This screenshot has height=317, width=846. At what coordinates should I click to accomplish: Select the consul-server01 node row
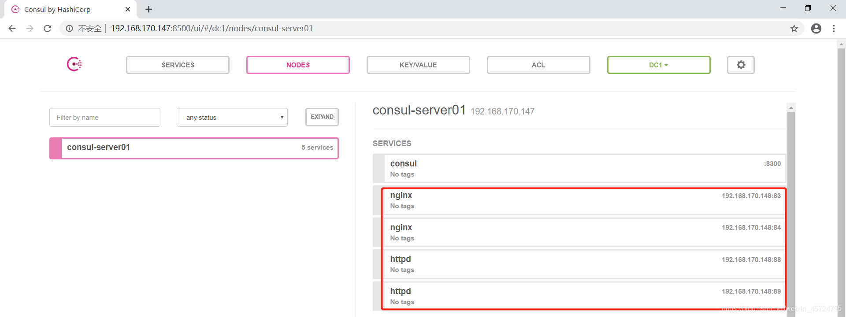pos(194,148)
